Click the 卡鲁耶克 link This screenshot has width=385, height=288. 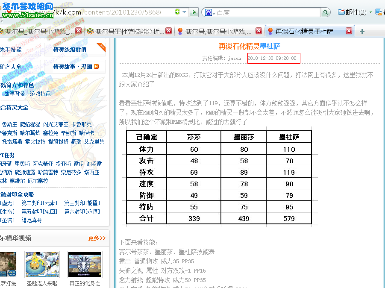[x=82, y=124]
